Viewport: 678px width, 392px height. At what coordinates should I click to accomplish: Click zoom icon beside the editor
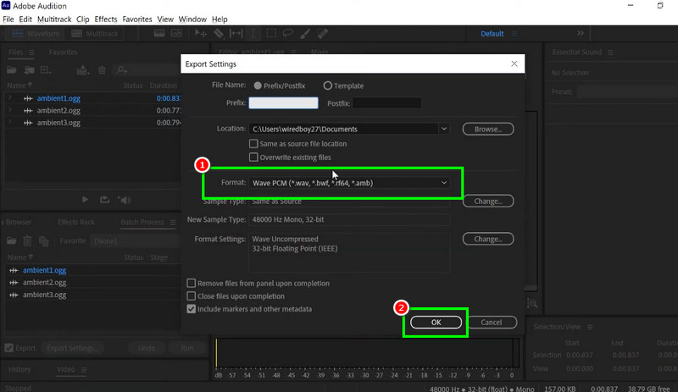click(532, 303)
